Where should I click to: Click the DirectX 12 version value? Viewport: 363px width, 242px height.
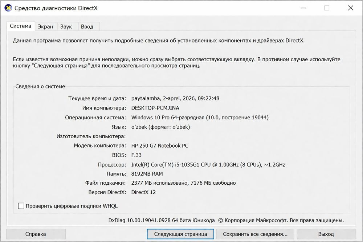point(143,192)
